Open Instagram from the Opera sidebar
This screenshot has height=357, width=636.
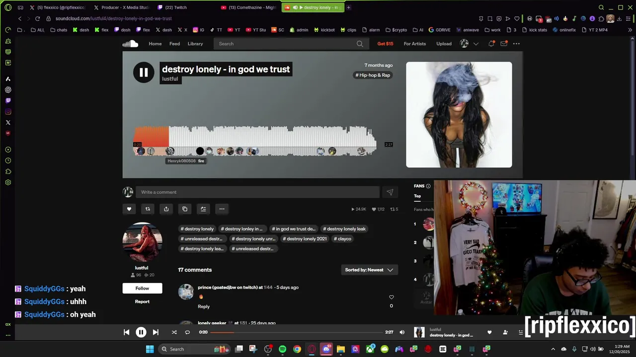pyautogui.click(x=8, y=112)
